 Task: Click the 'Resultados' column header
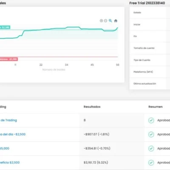[x=92, y=107]
